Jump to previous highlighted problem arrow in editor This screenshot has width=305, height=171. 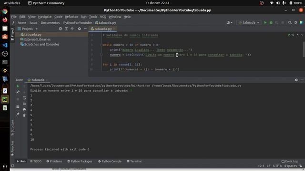297,35
